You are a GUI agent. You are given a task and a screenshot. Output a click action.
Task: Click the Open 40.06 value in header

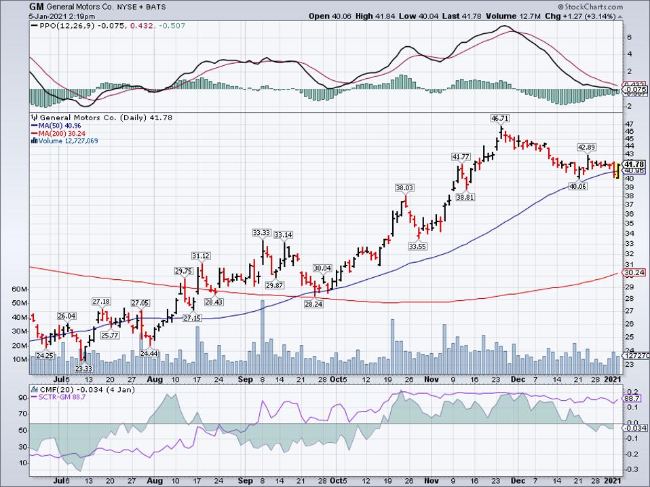[330, 16]
